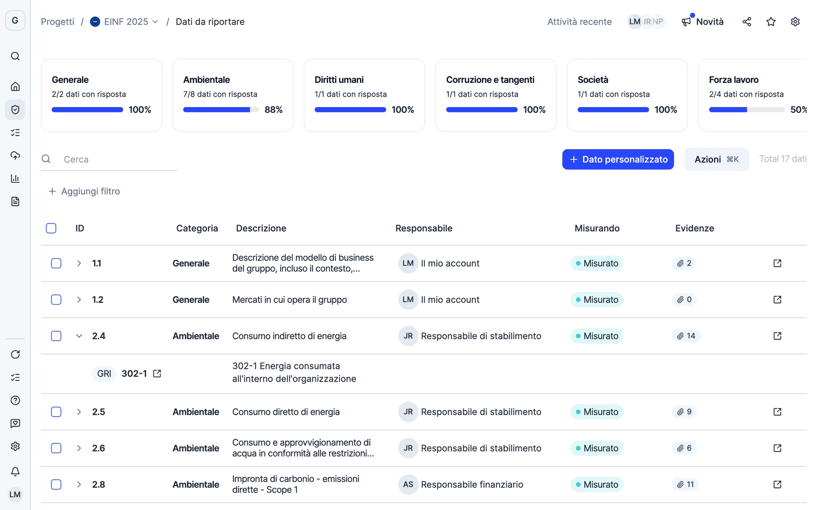Open the EINF 2025 project dropdown

[x=124, y=22]
